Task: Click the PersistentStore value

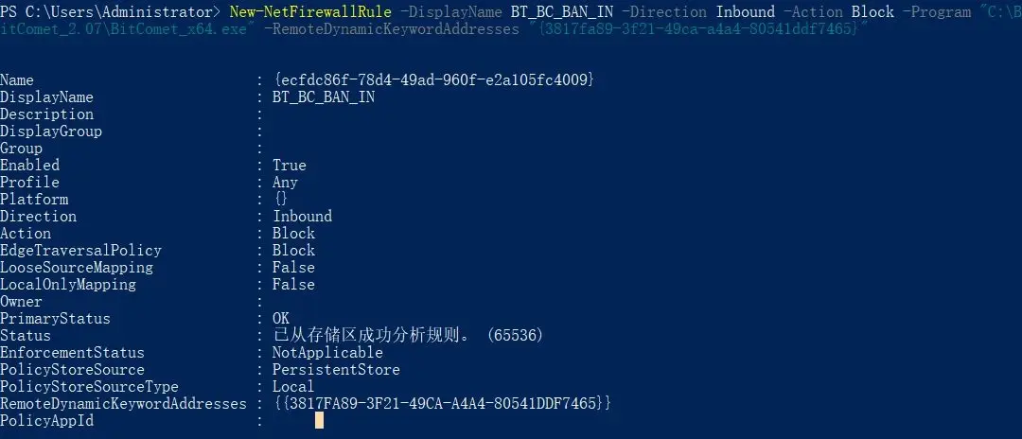Action: click(336, 370)
